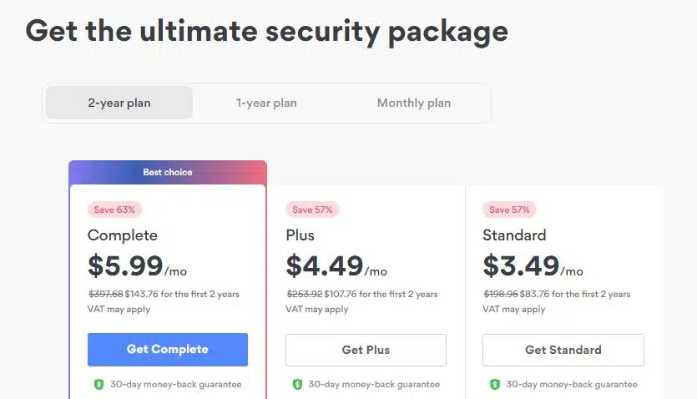Screen dimensions: 697x399
Task: Click the Save 63% badge
Action: pos(114,210)
